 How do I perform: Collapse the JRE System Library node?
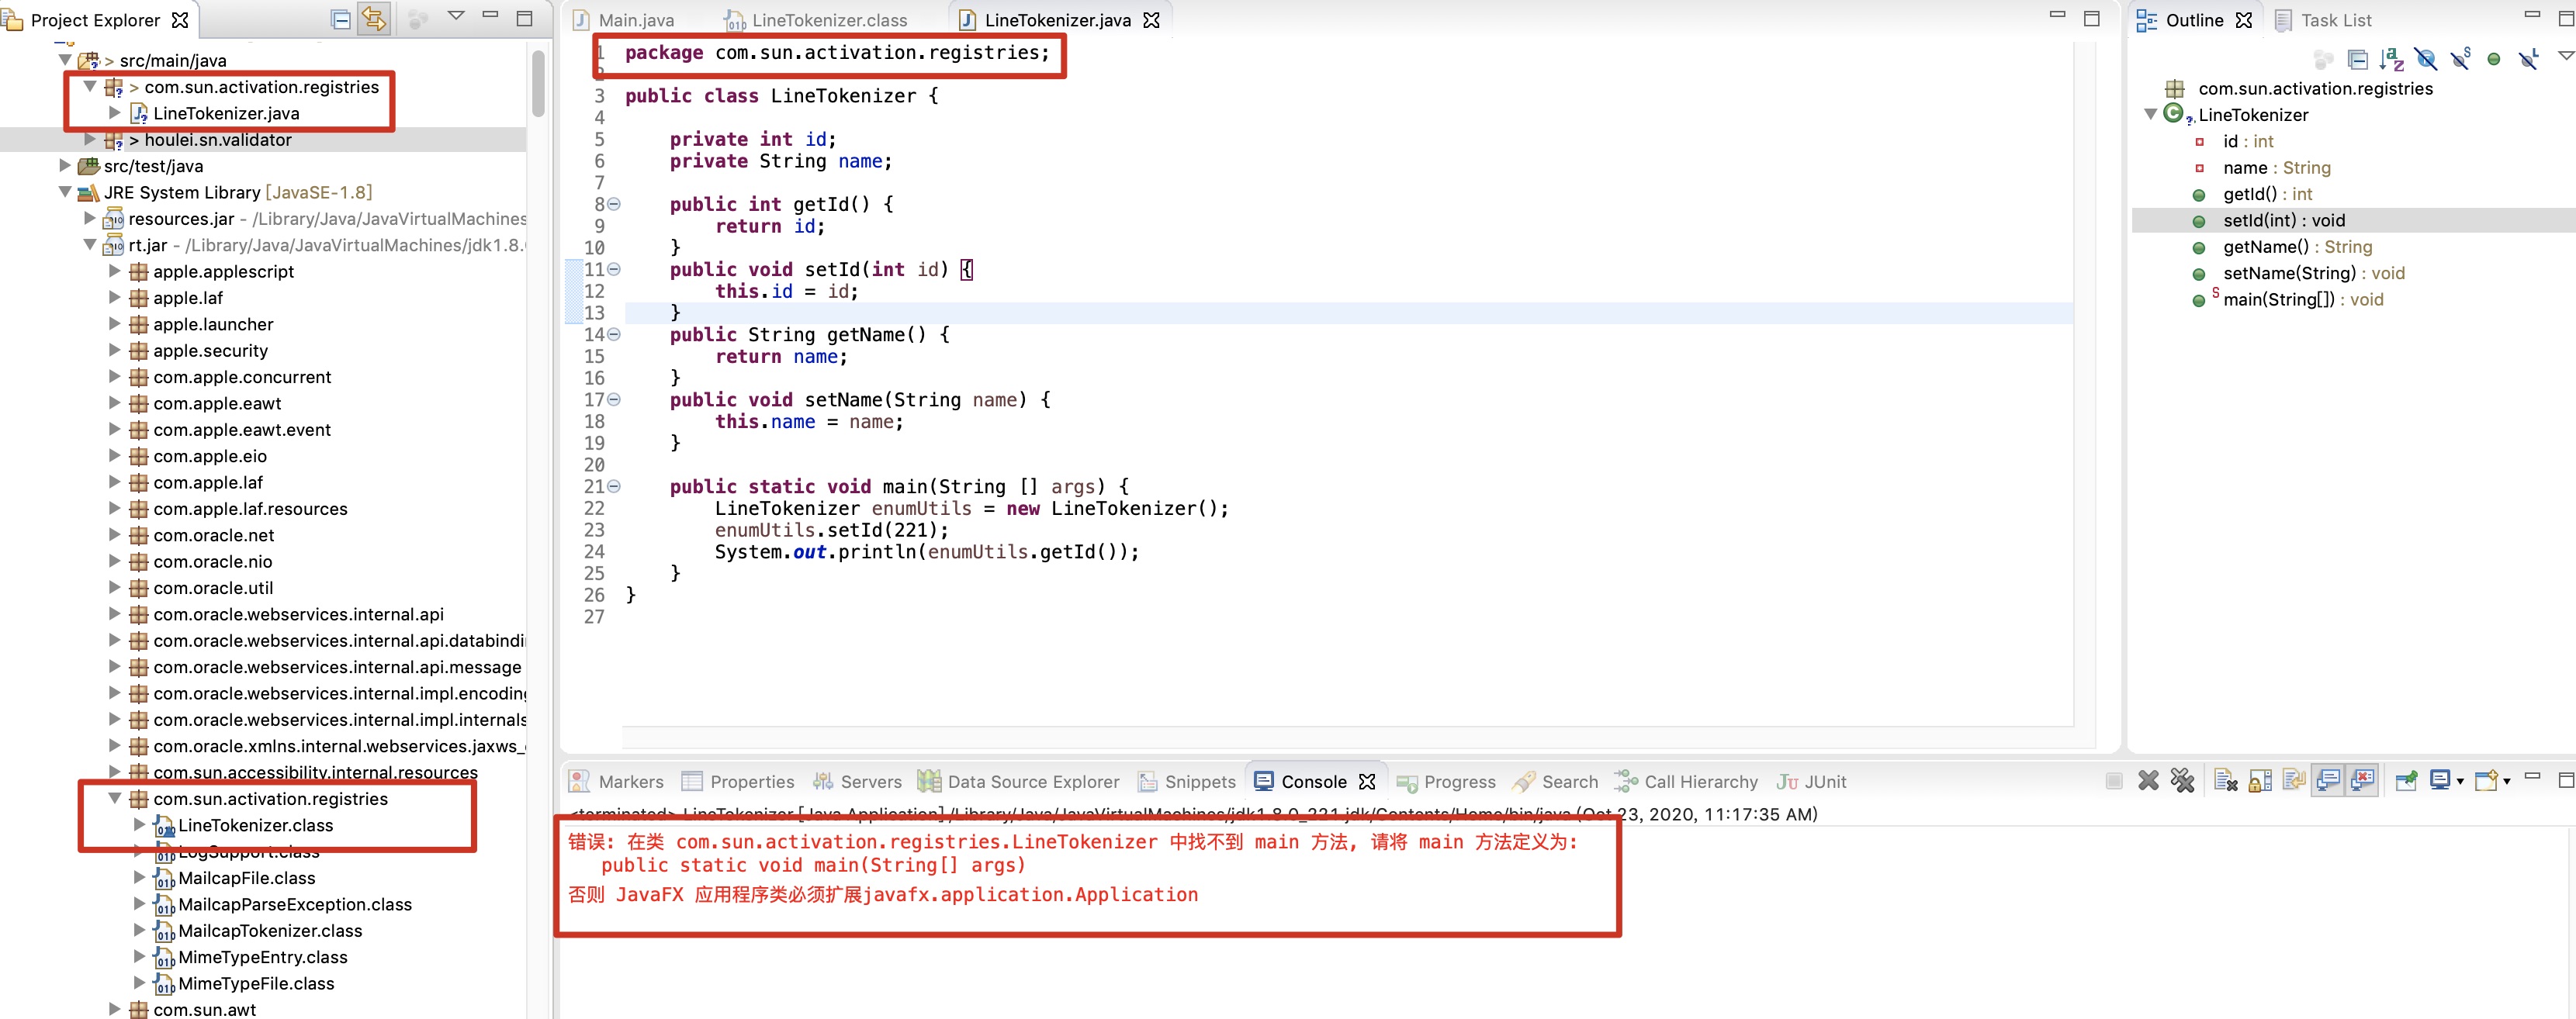click(x=65, y=192)
